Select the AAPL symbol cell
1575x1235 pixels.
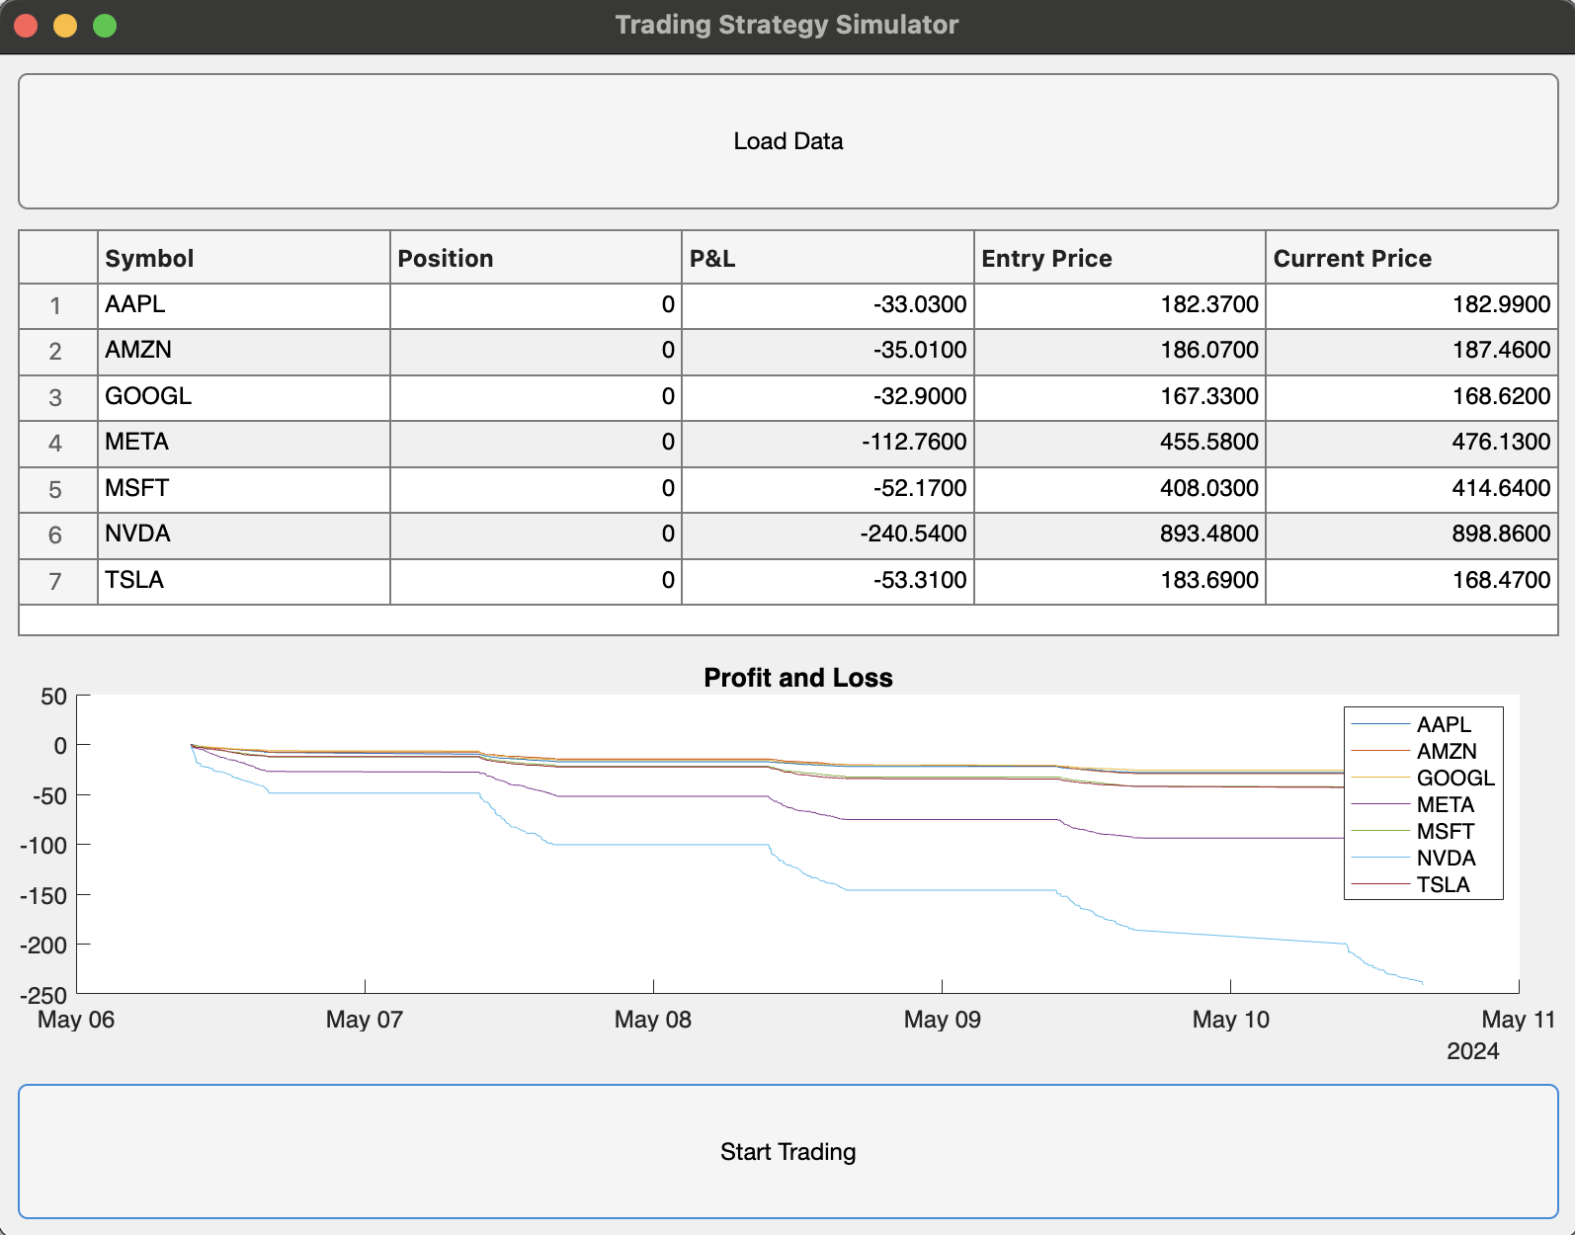(244, 305)
